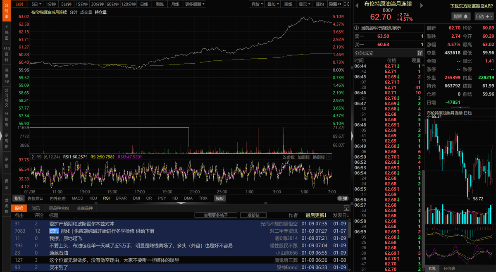Open the 深度F9 sidebar item
Screen dimensions: 496x272
(7, 76)
